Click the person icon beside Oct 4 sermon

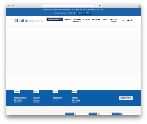[x=99, y=114]
